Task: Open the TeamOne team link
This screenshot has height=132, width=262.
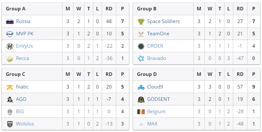Action: [158, 34]
